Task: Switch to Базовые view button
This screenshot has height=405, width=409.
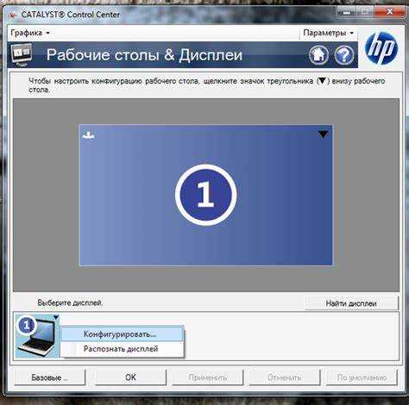Action: tap(50, 377)
